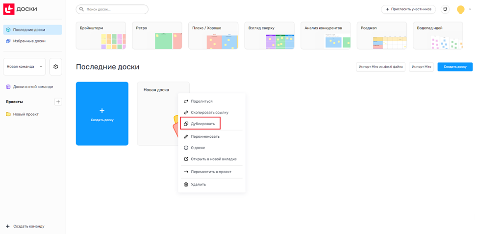Screen dimensions: 477x234
Task: Click the info icon beside О доске
Action: [x=186, y=148]
